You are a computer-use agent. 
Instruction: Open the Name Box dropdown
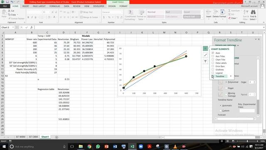pos(13,27)
